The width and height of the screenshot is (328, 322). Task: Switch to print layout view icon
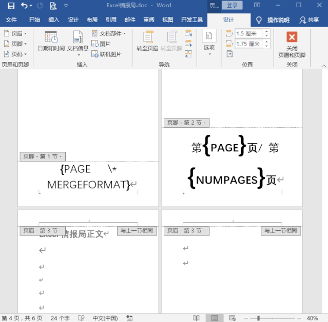[215, 318]
